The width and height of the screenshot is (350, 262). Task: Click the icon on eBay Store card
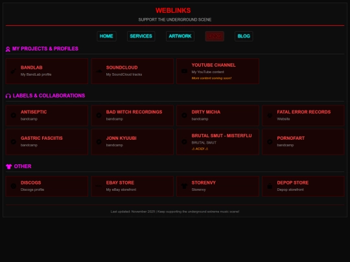tap(99, 186)
